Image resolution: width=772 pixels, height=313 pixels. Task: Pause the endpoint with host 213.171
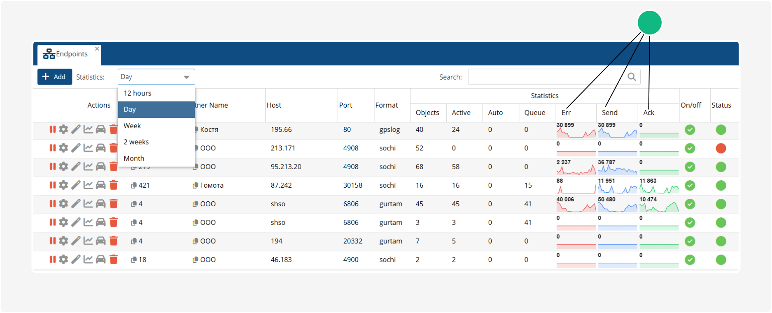coord(52,148)
